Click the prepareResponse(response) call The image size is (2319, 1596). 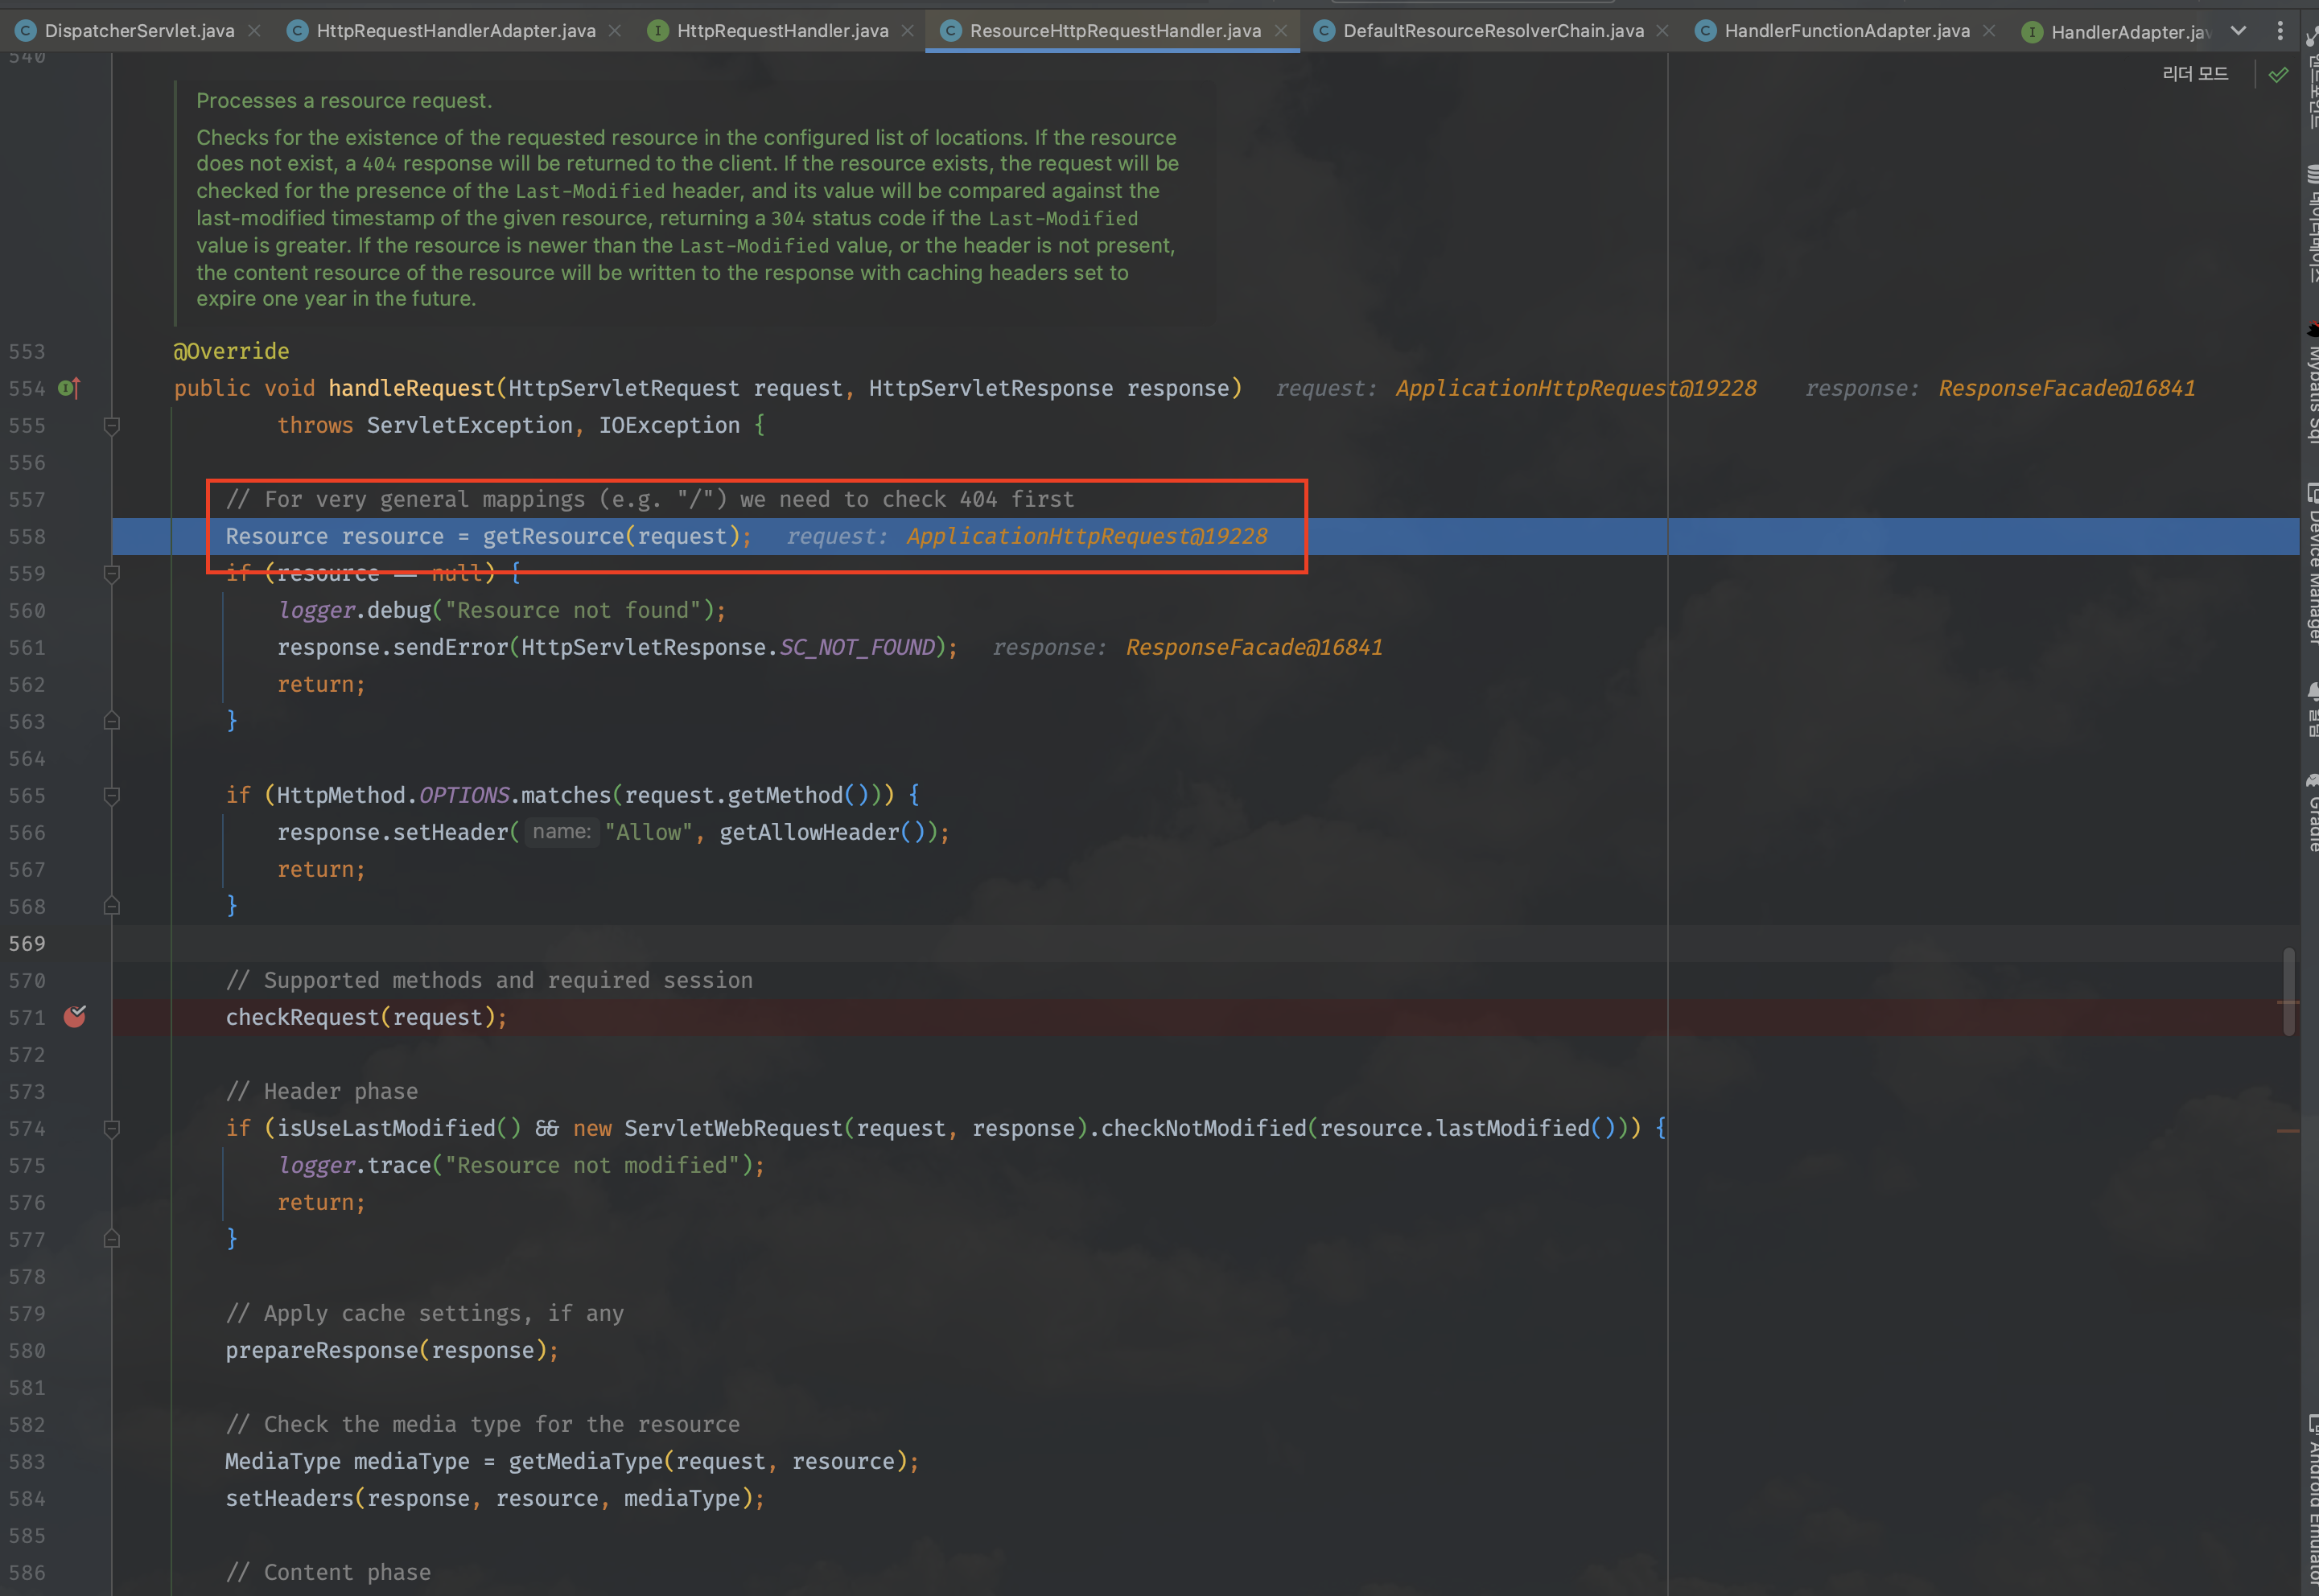point(391,1350)
